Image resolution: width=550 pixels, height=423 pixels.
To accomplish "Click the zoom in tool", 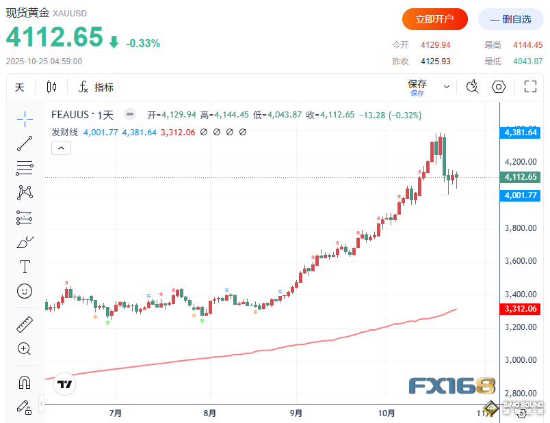I will [25, 349].
